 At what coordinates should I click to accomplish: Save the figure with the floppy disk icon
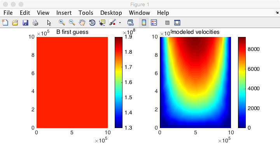click(x=25, y=23)
